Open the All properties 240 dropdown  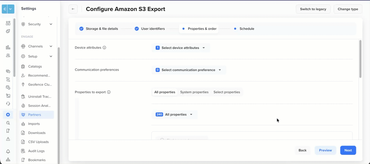[174, 114]
